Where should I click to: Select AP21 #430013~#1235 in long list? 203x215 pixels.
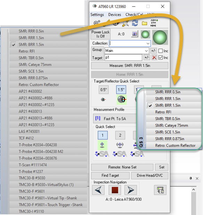coord(48,125)
